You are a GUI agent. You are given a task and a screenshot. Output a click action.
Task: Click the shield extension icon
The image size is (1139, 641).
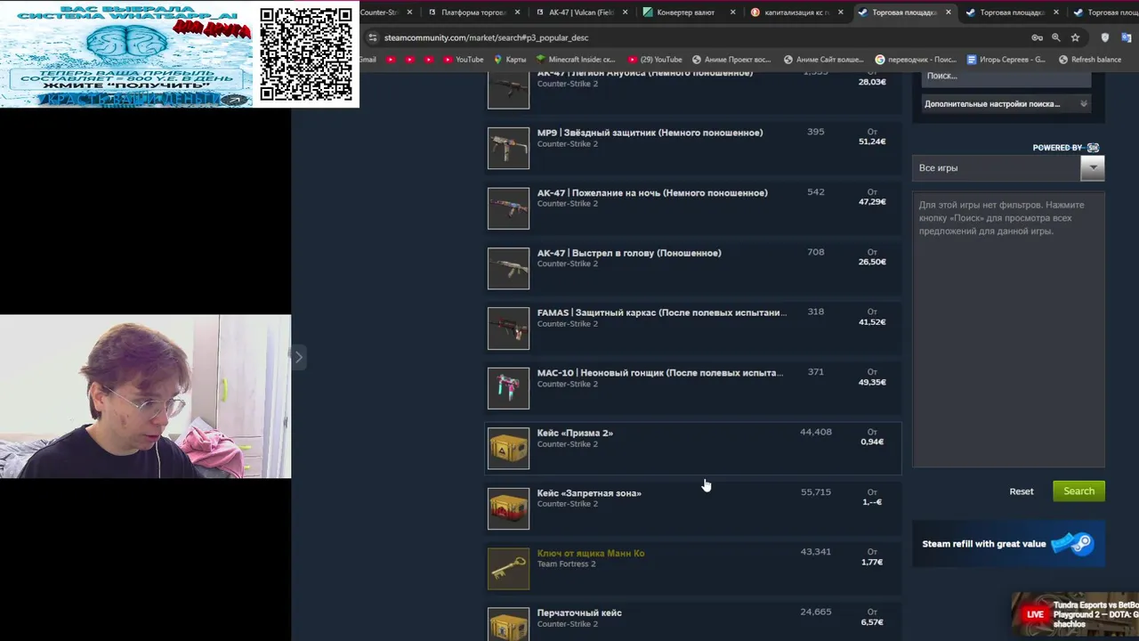tap(1105, 37)
